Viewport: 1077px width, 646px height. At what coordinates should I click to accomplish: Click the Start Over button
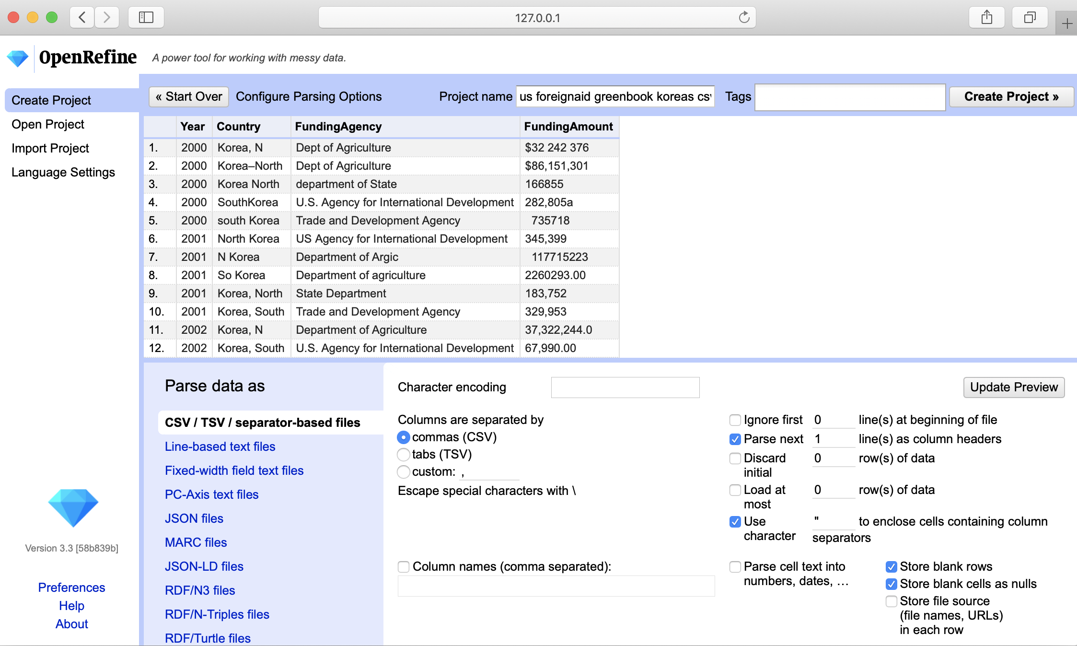click(189, 97)
